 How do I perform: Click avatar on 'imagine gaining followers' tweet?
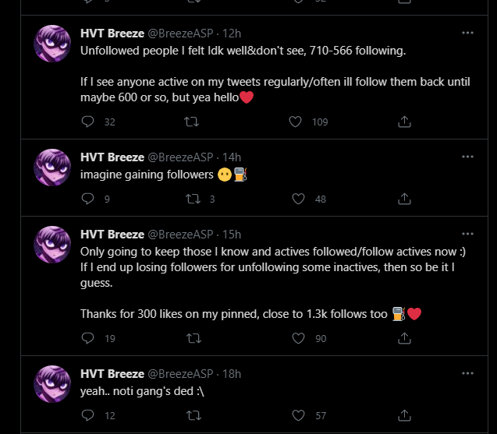[53, 168]
